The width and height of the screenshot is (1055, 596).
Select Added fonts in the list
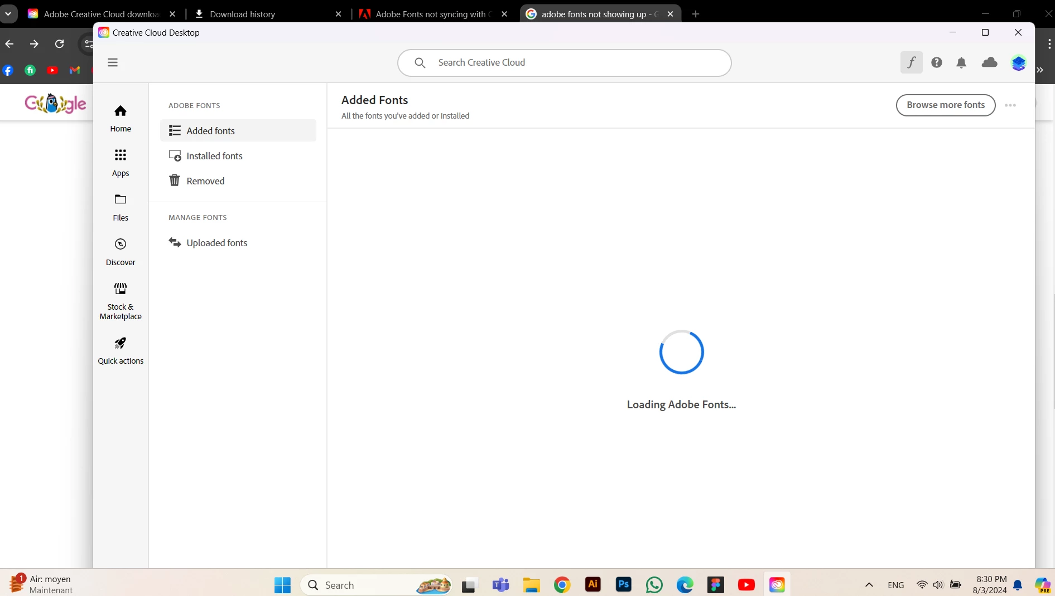point(238,130)
